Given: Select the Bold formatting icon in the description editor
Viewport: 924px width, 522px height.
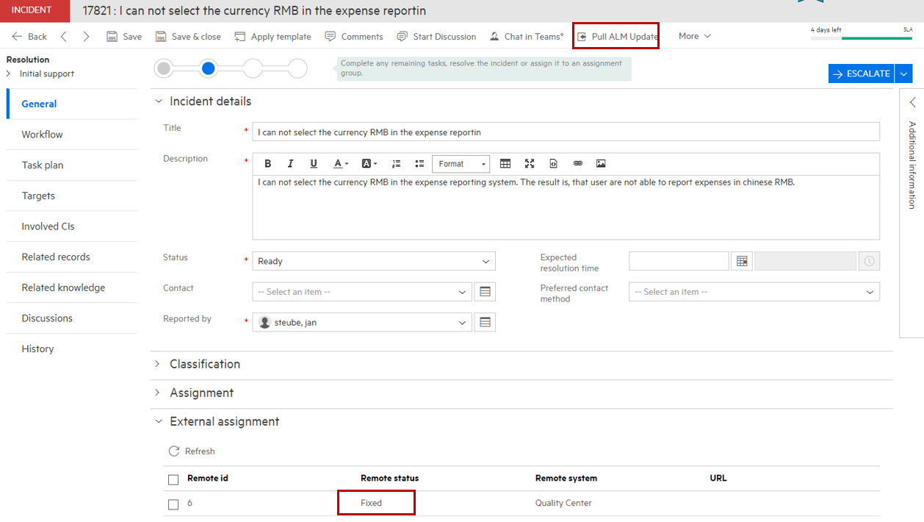Looking at the screenshot, I should click(x=268, y=163).
